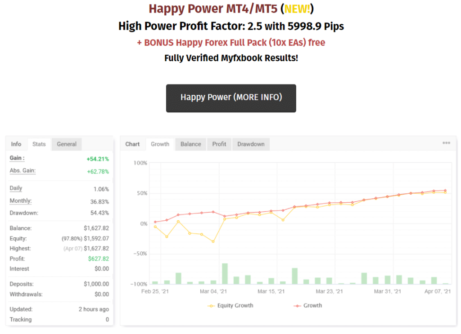Click the Withdrawals label
This screenshot has height=334, width=461.
point(26,294)
